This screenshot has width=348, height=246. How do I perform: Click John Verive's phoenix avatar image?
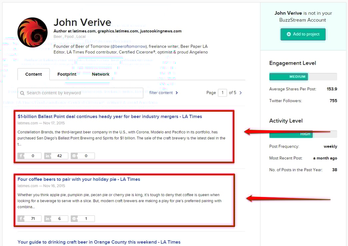pos(32,32)
